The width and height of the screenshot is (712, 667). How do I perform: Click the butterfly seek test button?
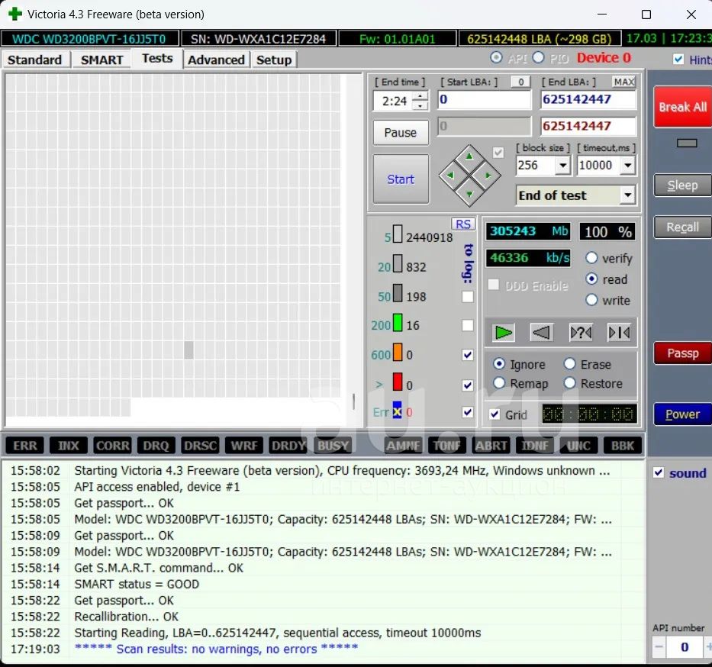click(619, 333)
